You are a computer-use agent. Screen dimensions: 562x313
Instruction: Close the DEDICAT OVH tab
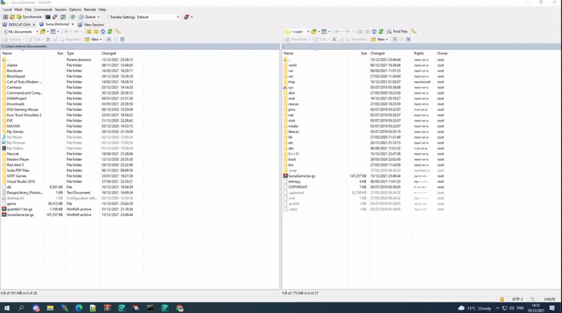point(34,25)
